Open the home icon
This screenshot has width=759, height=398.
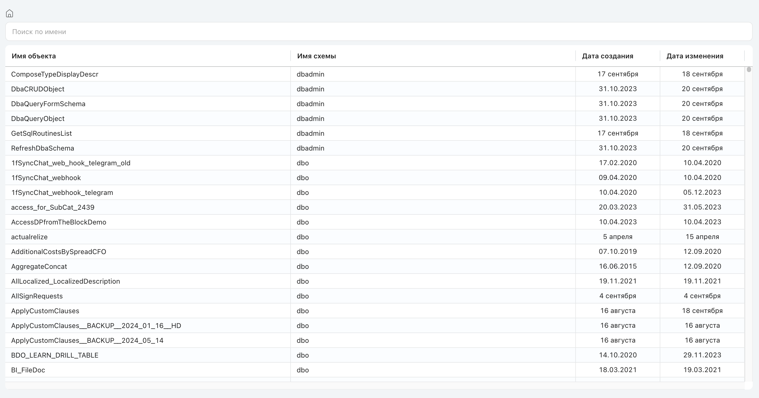tap(10, 13)
